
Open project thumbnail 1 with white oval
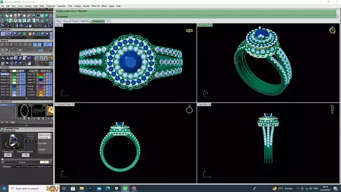point(24,111)
